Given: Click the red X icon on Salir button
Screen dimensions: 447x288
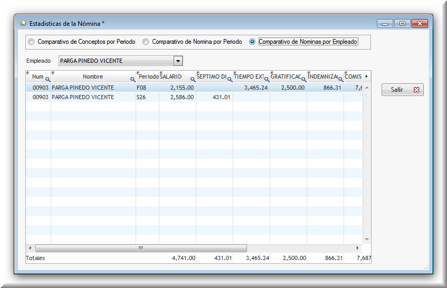Looking at the screenshot, I should [416, 90].
